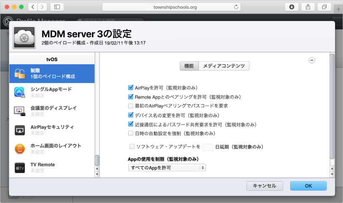The image size is (343, 203).
Task: Click the Apple TV icon for TV Remote
Action: (x=20, y=168)
